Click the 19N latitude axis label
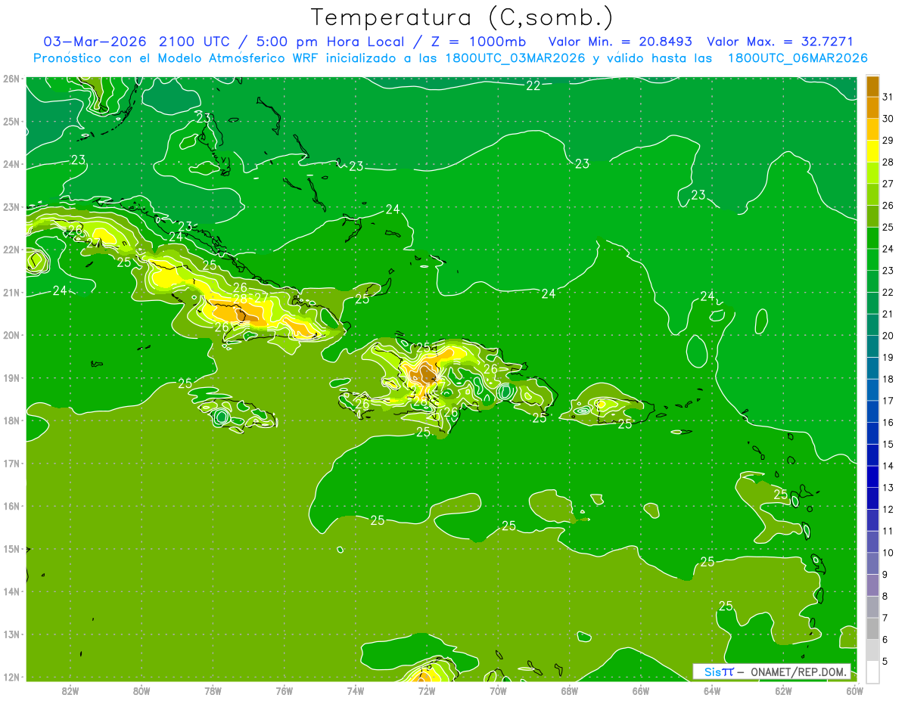 click(11, 378)
